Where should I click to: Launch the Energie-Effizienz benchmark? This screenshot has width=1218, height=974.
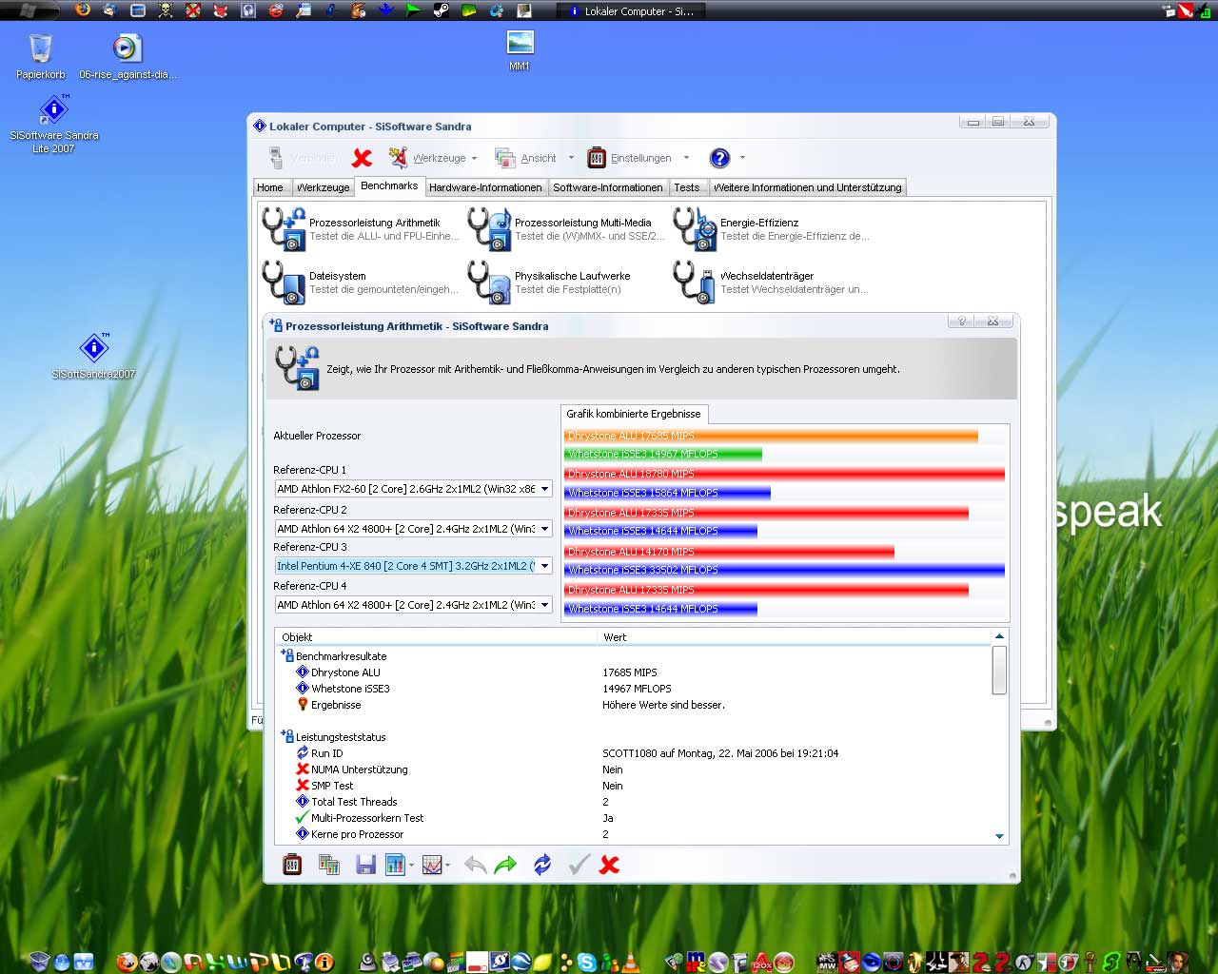(x=695, y=228)
